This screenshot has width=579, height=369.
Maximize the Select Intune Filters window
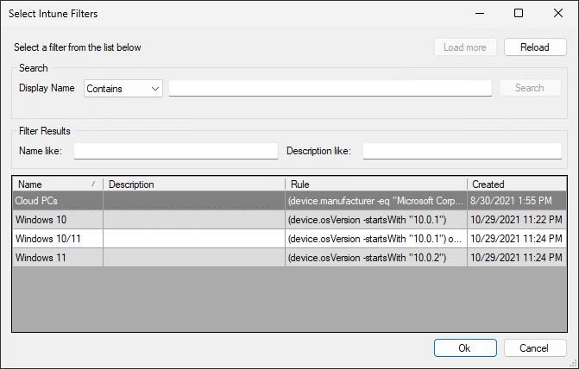pyautogui.click(x=519, y=13)
